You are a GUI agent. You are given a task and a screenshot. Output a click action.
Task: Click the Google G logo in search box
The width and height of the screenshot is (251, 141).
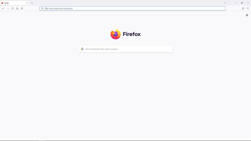[82, 49]
